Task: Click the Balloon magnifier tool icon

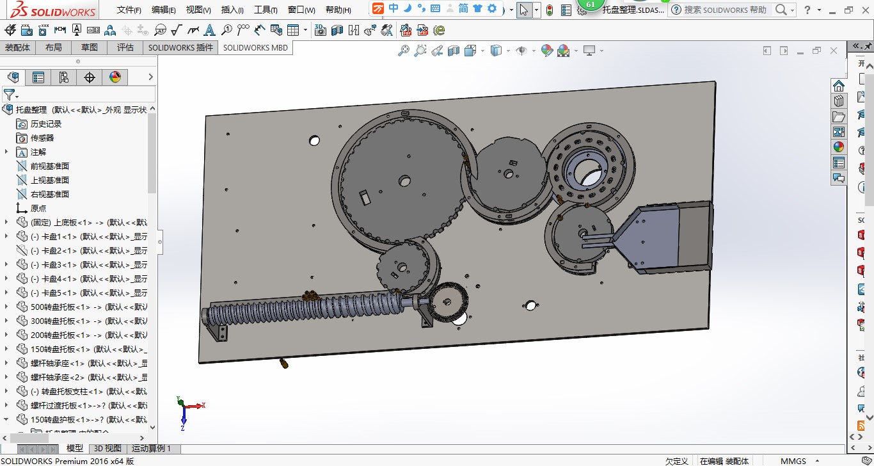Action: 226,30
